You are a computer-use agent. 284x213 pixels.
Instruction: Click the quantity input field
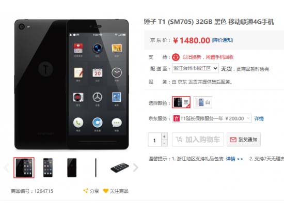[x=154, y=140]
